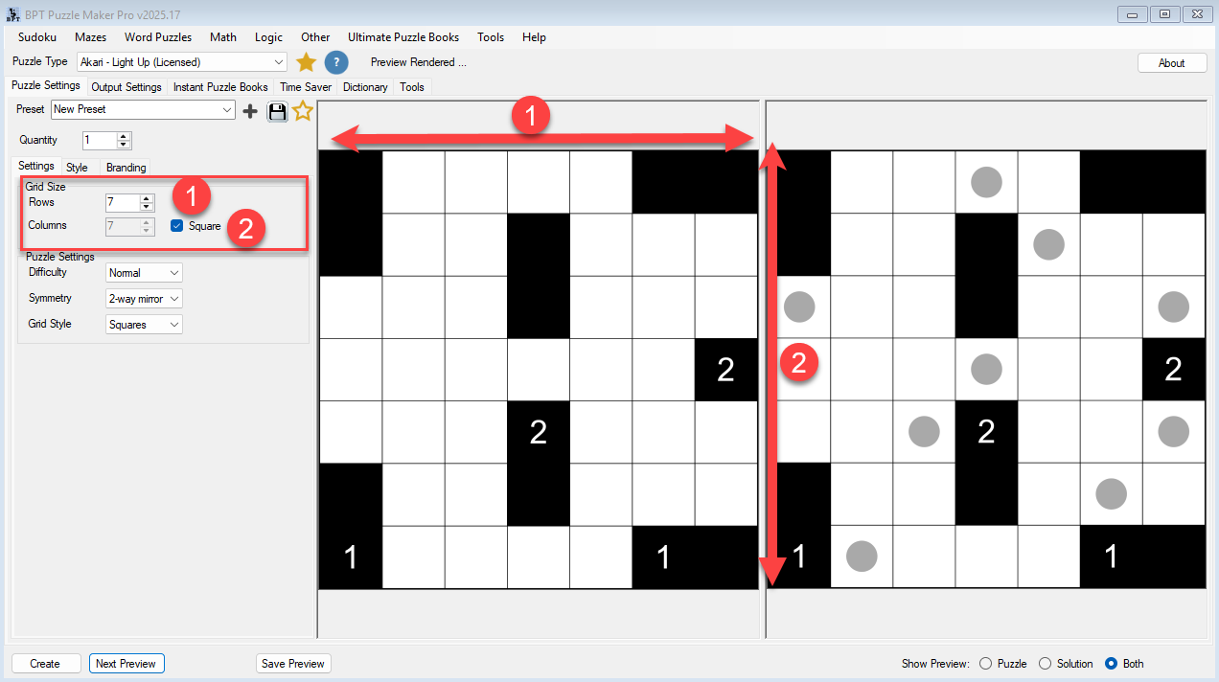
Task: Open the Symmetry dropdown
Action: coord(144,299)
